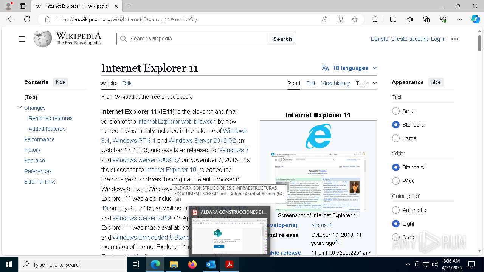Select Wide width option
Viewport: 484px width, 272px height.
coord(396,181)
